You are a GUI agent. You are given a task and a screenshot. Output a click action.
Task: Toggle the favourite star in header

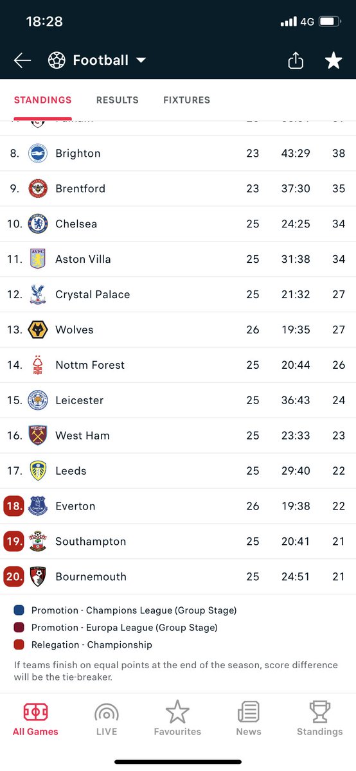[x=334, y=60]
